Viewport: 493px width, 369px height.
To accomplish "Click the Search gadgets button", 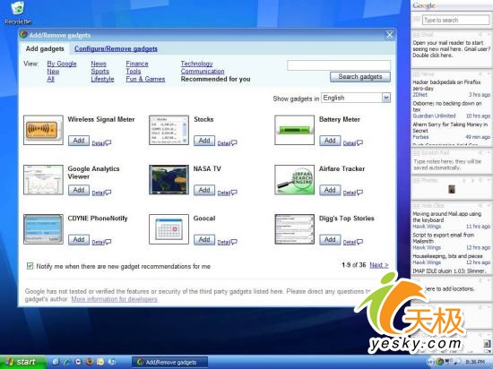I will [x=360, y=77].
